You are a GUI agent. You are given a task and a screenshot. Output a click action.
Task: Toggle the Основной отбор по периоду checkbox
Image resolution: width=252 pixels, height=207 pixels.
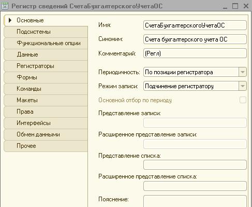[243, 100]
